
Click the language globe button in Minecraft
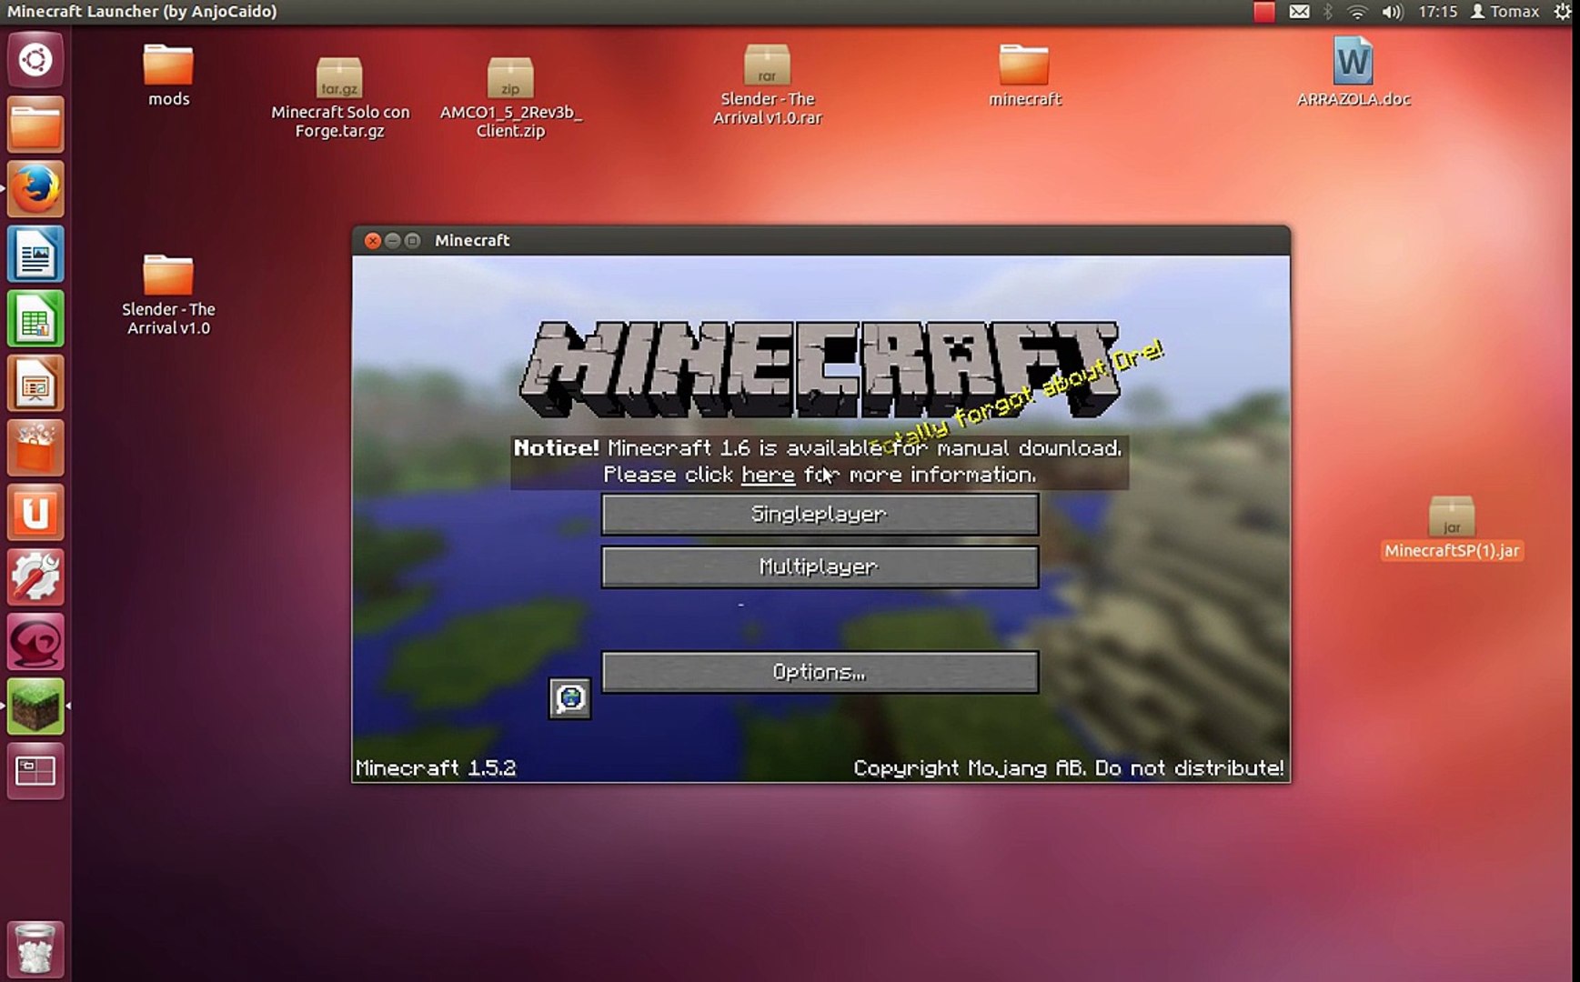tap(570, 698)
